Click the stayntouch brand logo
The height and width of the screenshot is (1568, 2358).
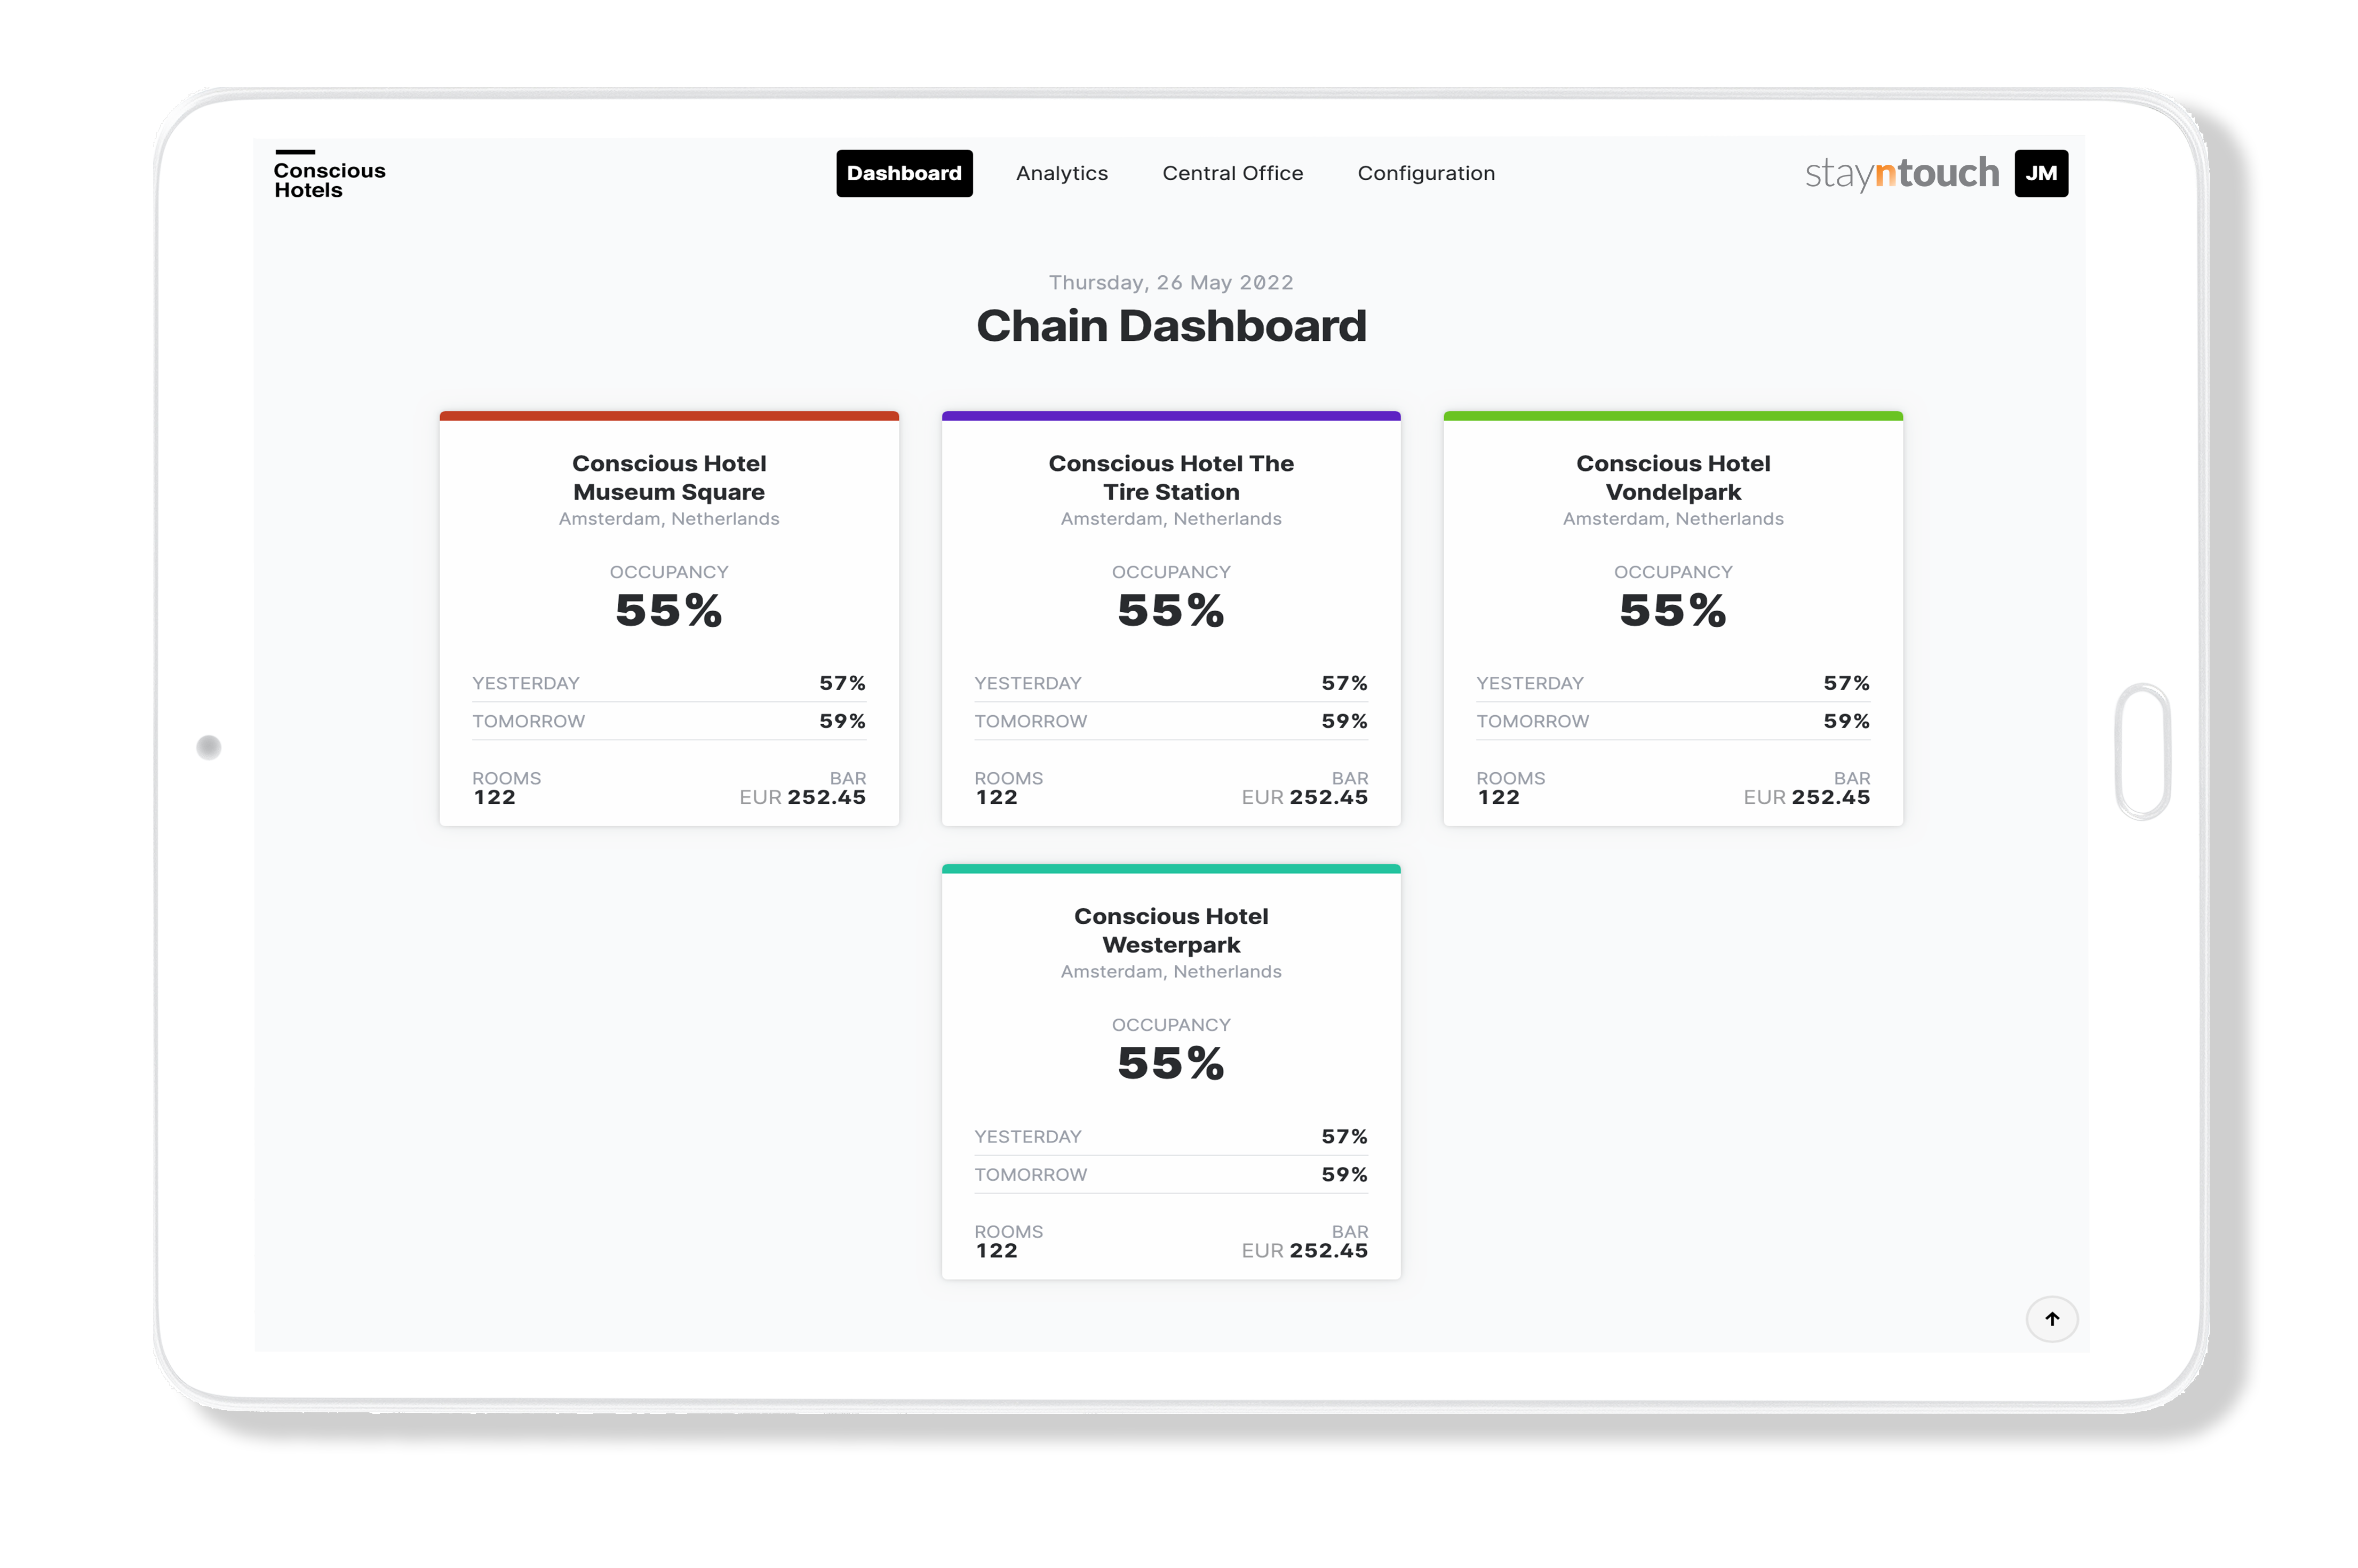1901,173
